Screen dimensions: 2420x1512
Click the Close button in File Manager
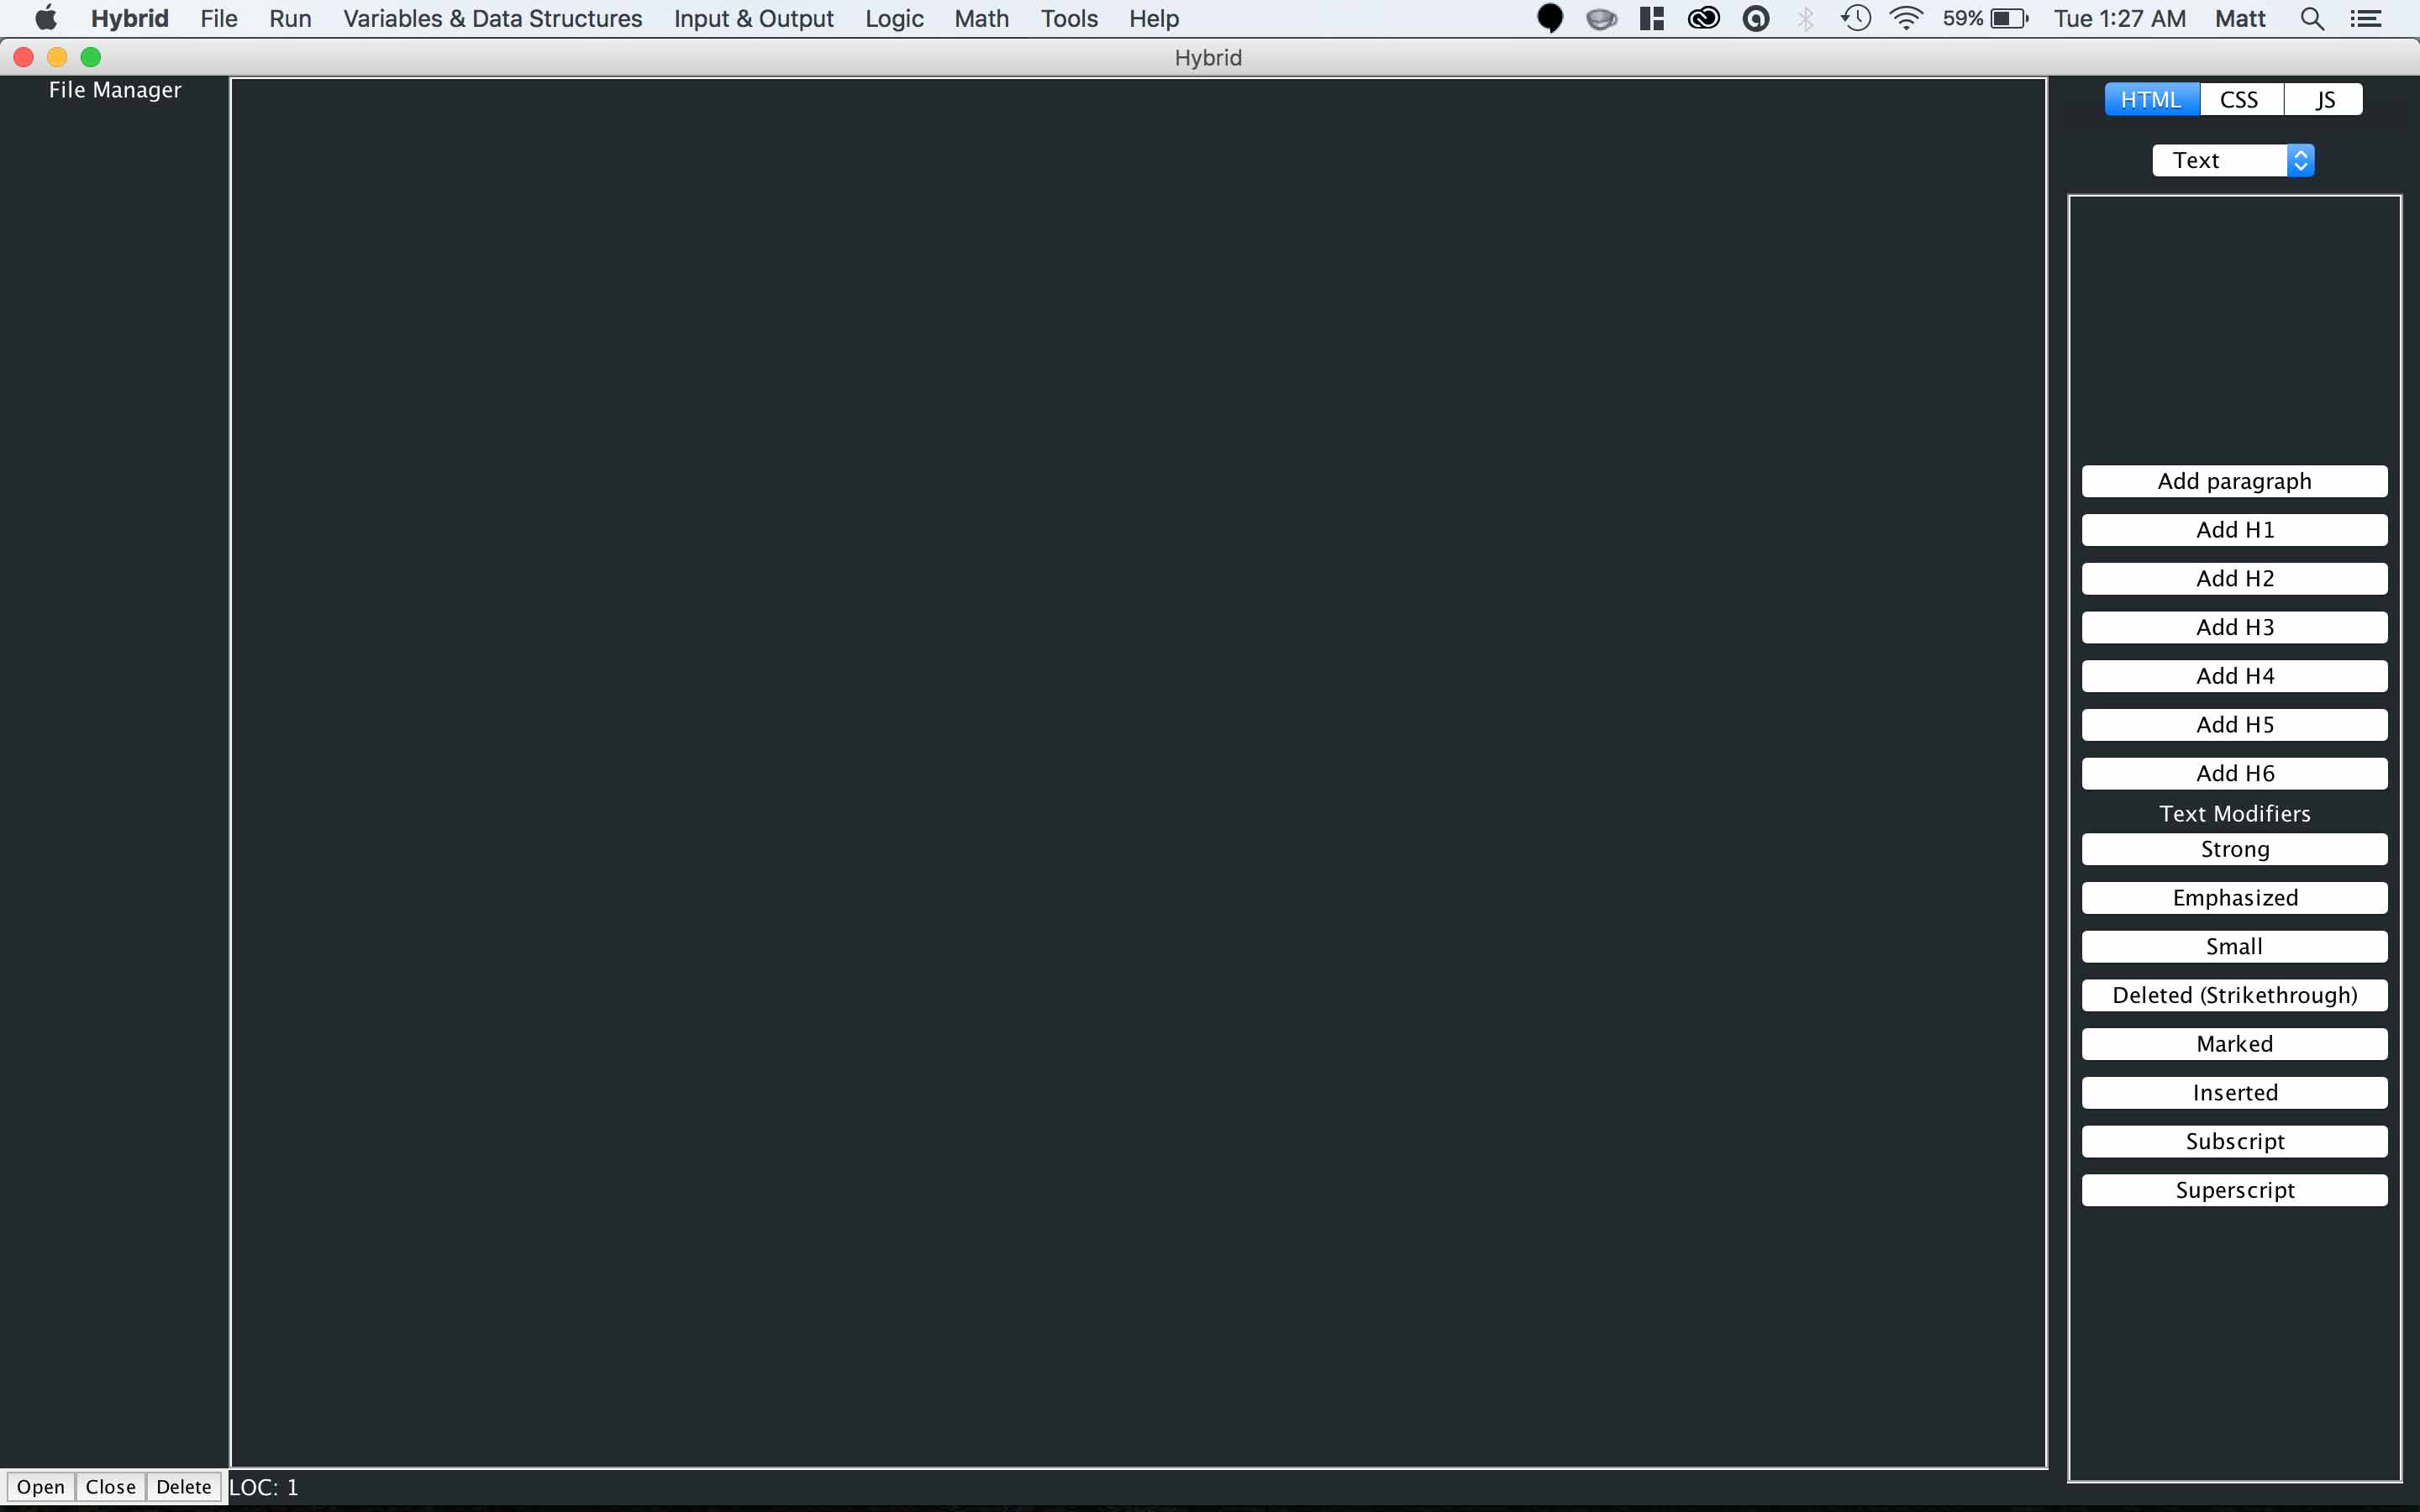click(110, 1487)
